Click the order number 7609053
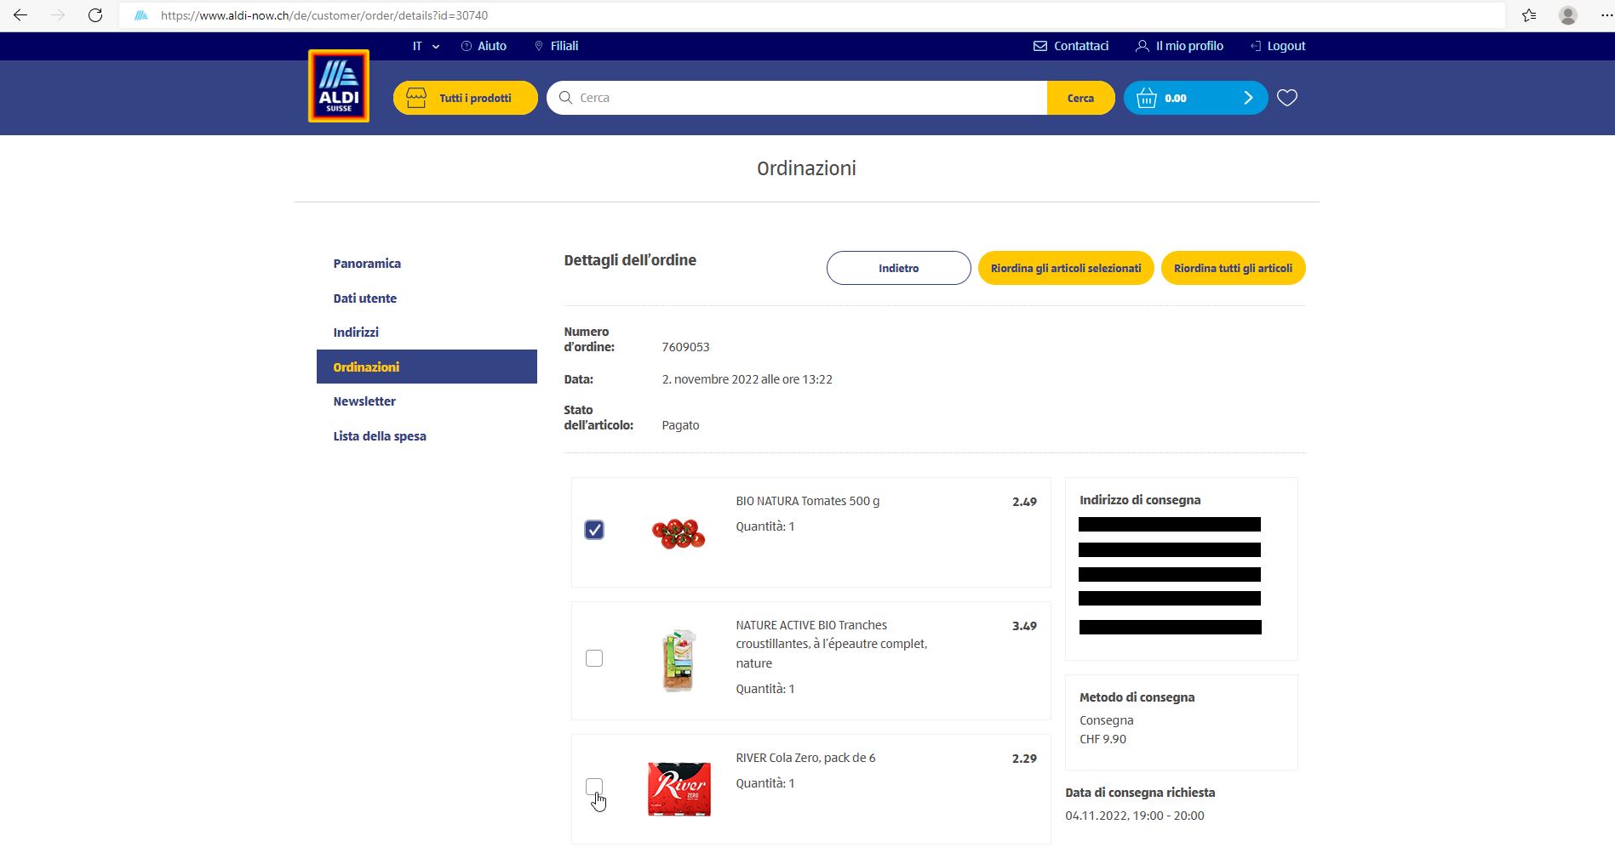 click(685, 347)
